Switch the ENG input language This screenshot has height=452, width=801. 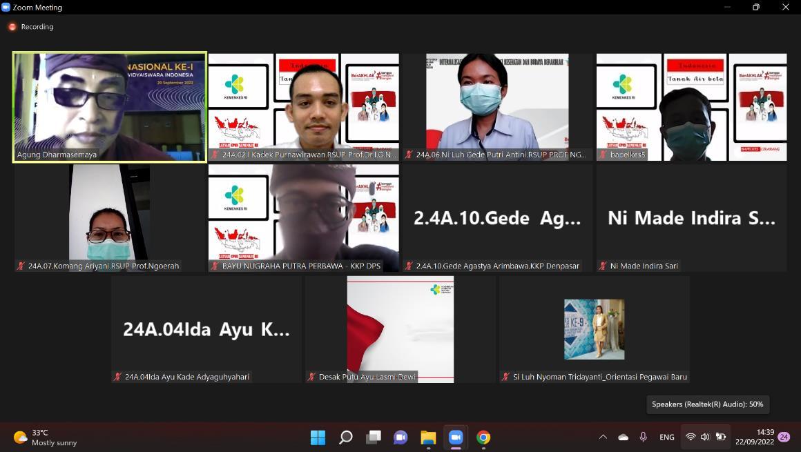tap(666, 438)
